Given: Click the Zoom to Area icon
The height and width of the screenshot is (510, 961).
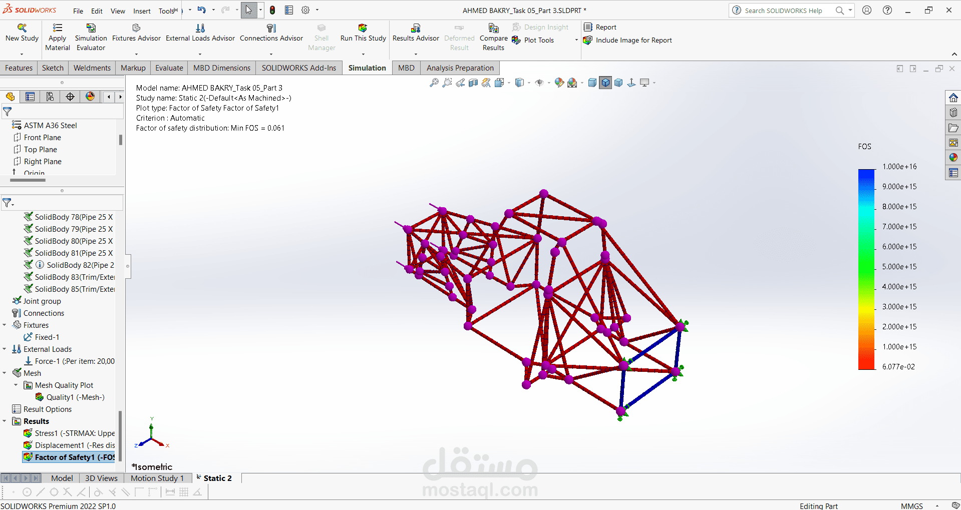Looking at the screenshot, I should tap(447, 83).
